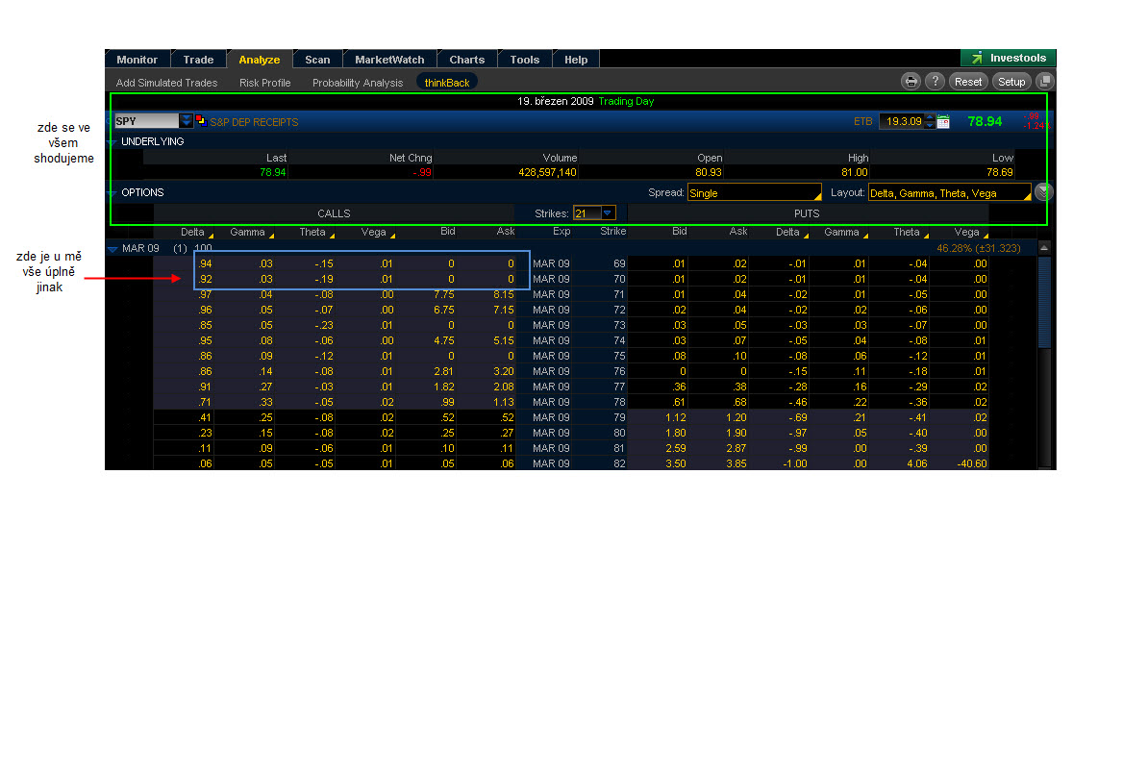Open the Layout dropdown Delta, Gamma, Theta, Vega
The width and height of the screenshot is (1148, 774).
[950, 192]
